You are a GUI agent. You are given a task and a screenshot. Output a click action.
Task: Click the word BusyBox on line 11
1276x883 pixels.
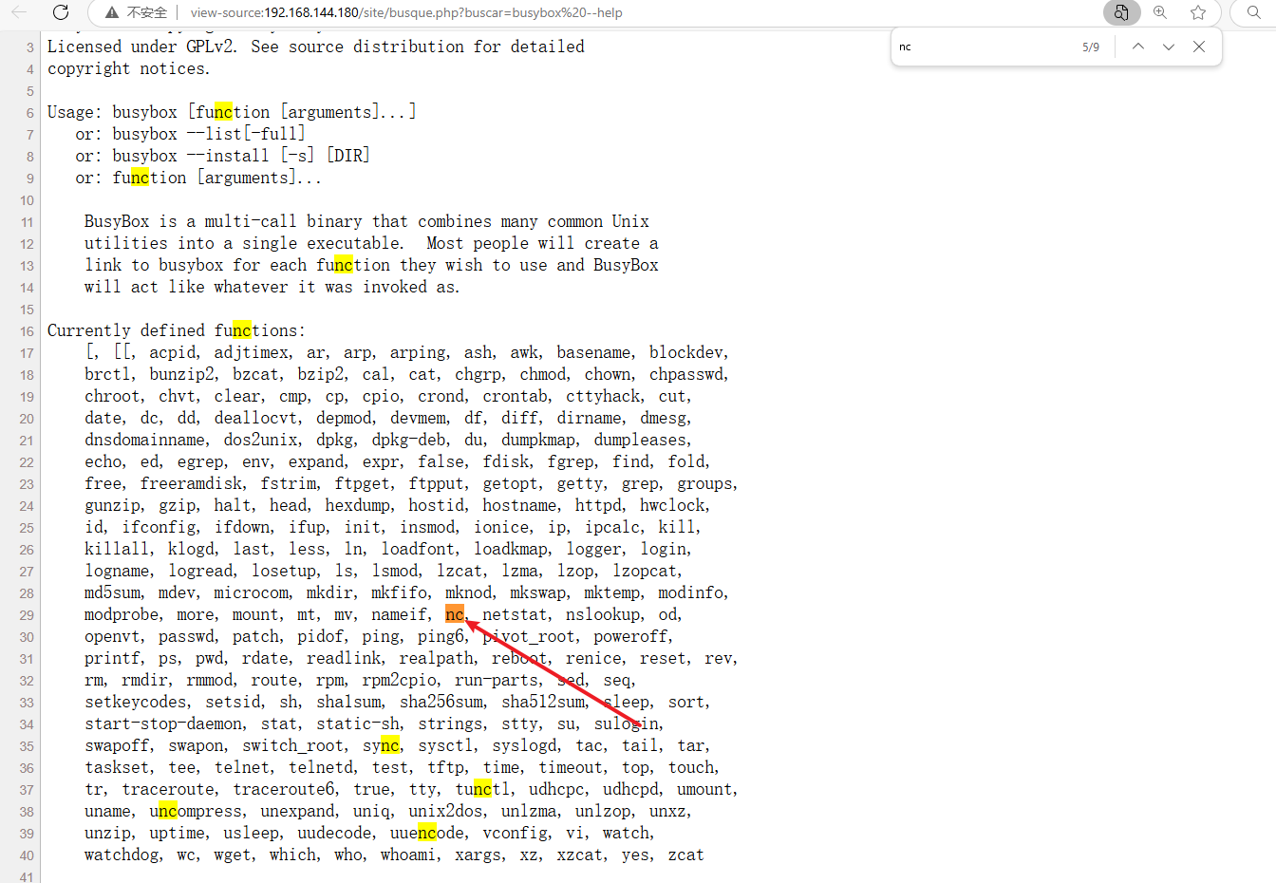117,221
